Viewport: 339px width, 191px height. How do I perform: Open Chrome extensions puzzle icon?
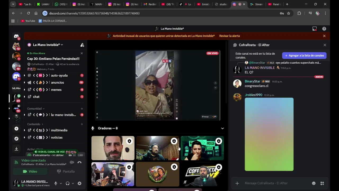click(299, 13)
